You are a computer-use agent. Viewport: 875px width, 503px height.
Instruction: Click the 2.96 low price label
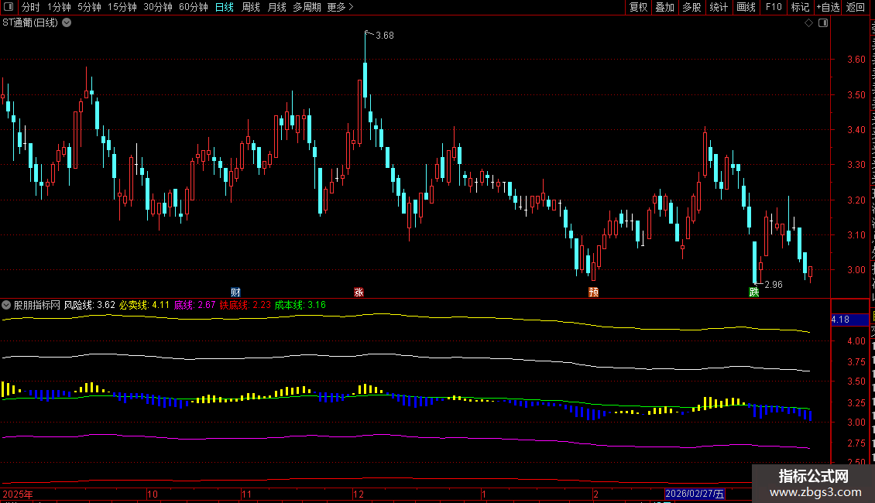[x=774, y=285]
